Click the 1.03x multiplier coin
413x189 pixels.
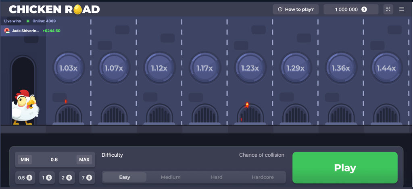coord(68,68)
